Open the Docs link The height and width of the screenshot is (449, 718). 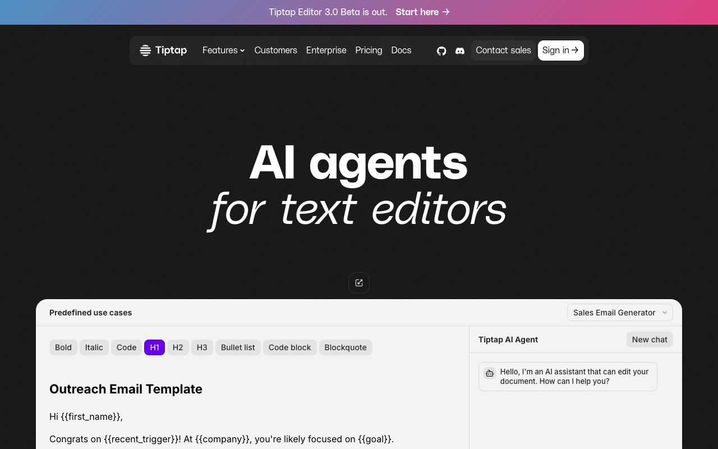click(x=401, y=51)
